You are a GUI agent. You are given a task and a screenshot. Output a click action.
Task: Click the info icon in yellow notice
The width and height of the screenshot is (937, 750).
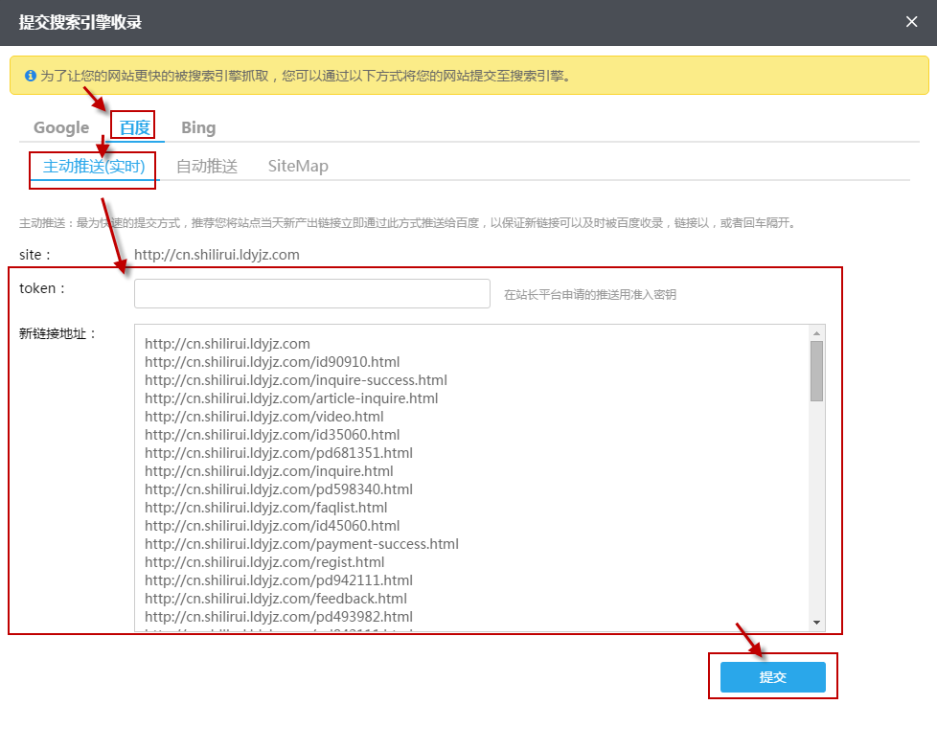coord(31,75)
